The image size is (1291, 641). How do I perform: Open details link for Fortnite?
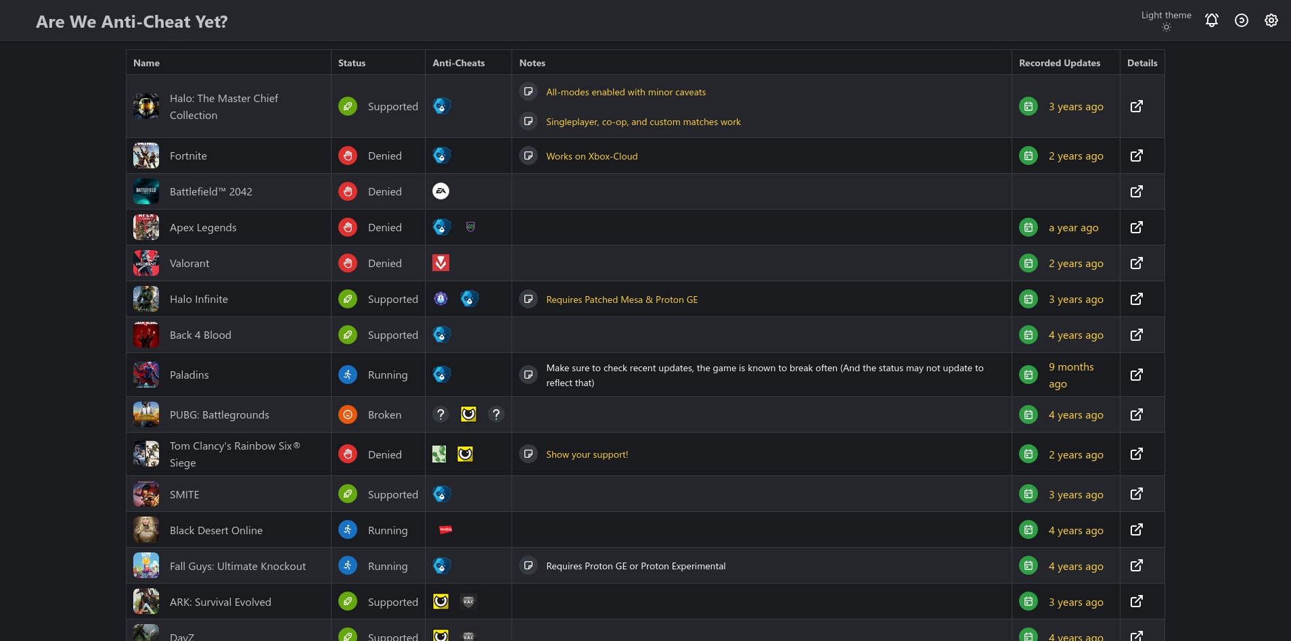pyautogui.click(x=1137, y=156)
